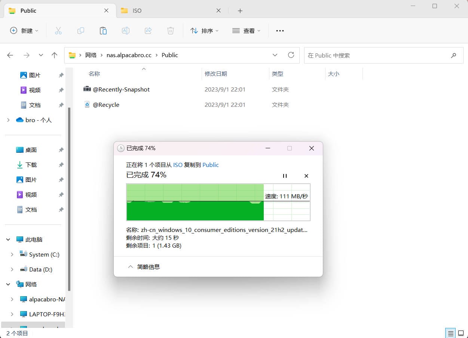Click the search magnifier icon
The height and width of the screenshot is (338, 468).
(x=453, y=55)
